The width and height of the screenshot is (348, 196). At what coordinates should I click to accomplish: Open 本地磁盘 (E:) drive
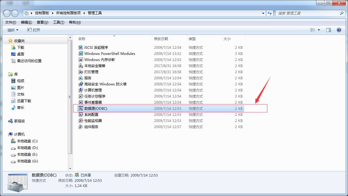(x=24, y=154)
